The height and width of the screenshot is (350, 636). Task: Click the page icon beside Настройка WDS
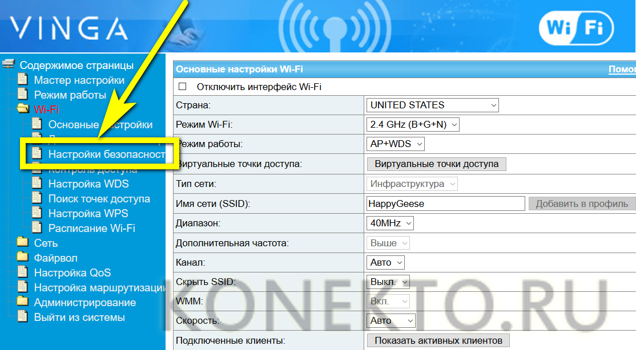[x=37, y=183]
